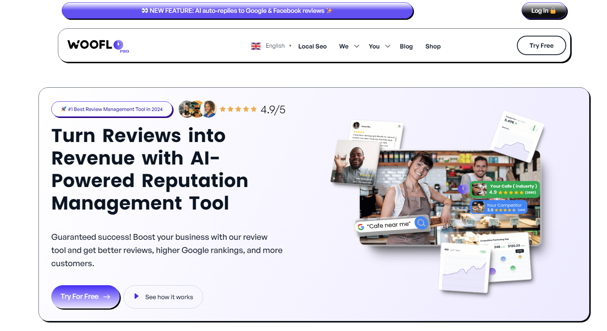607x331 pixels.
Task: Expand the You menu chevron
Action: pos(388,46)
